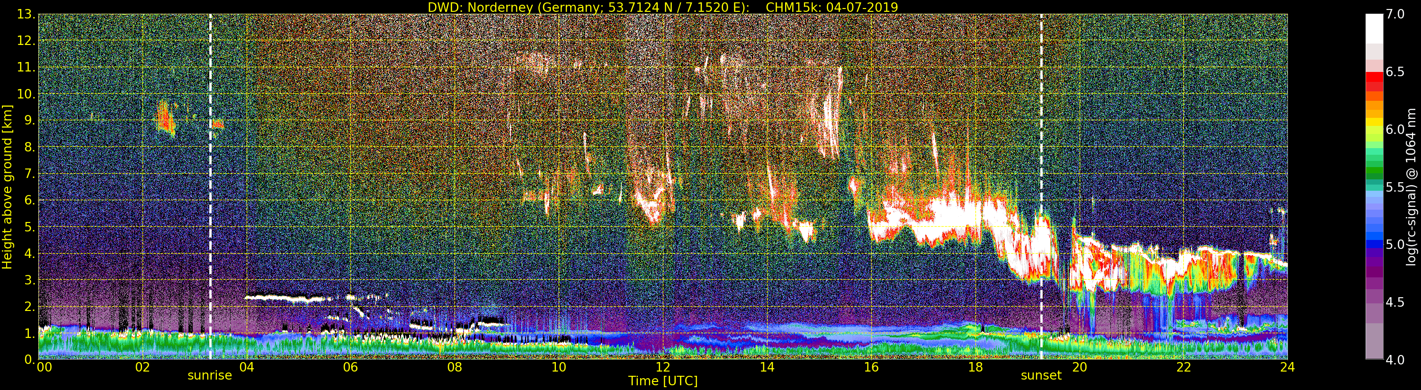
Task: Click the height tick label '5.'
Action: [x=30, y=227]
